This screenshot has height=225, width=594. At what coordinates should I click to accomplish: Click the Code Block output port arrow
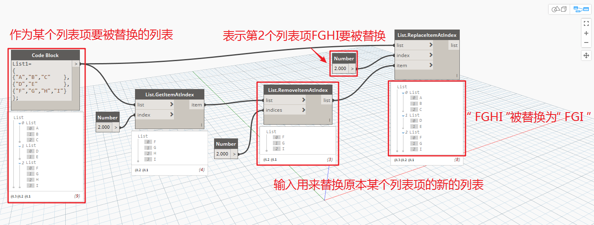tap(76, 64)
